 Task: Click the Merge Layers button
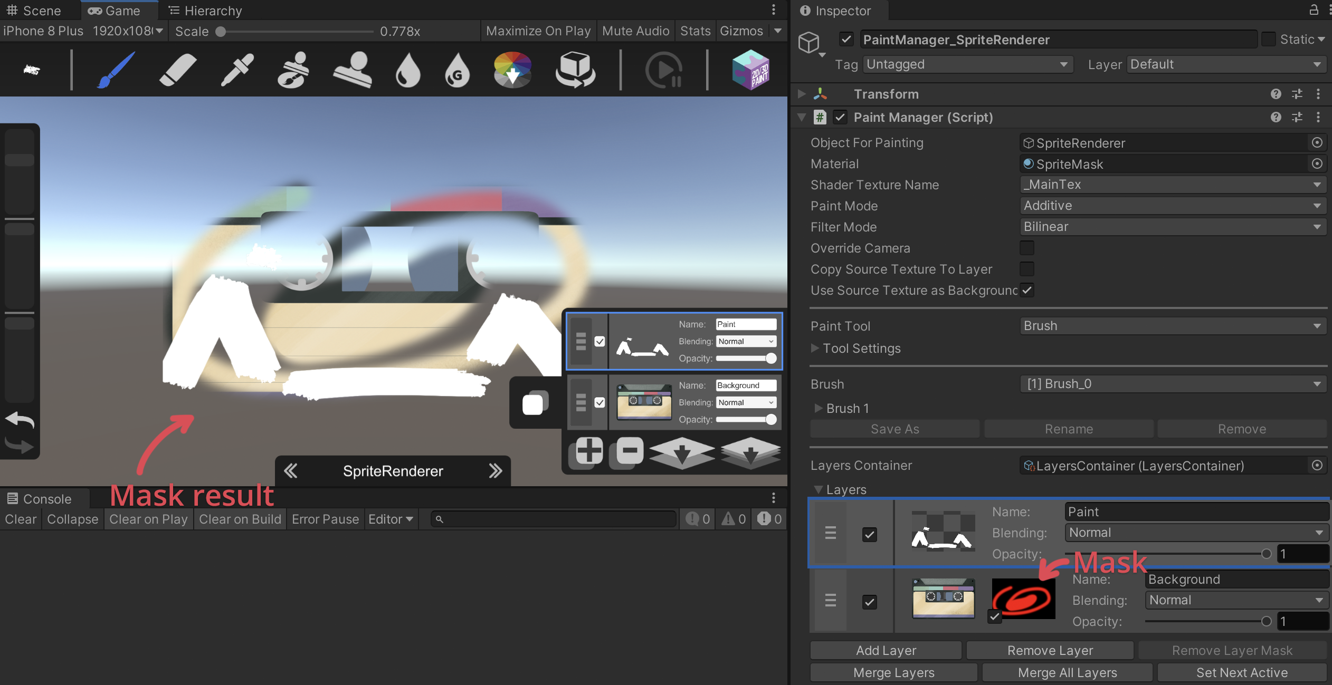pyautogui.click(x=893, y=673)
